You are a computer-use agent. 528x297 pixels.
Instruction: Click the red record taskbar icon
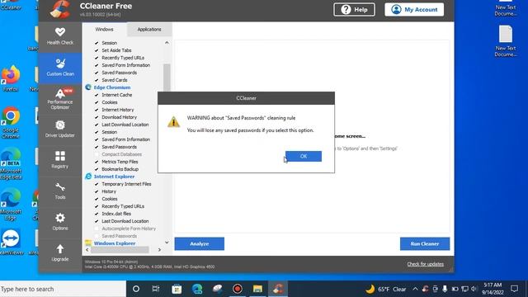pos(238,289)
